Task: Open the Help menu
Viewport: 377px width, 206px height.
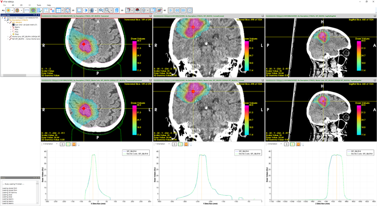Action: (x=49, y=5)
